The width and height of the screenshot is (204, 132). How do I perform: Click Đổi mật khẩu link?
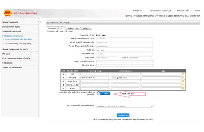click(183, 11)
